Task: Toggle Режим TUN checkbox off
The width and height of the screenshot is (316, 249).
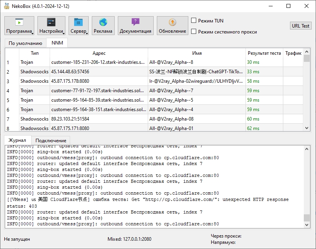Action: (x=193, y=20)
